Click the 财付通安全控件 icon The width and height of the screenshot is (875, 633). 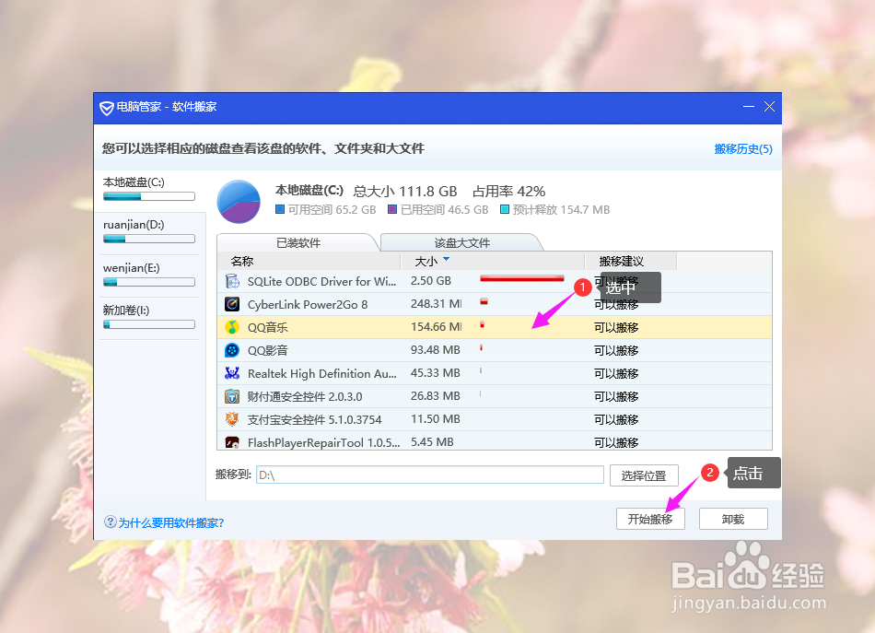tap(232, 396)
